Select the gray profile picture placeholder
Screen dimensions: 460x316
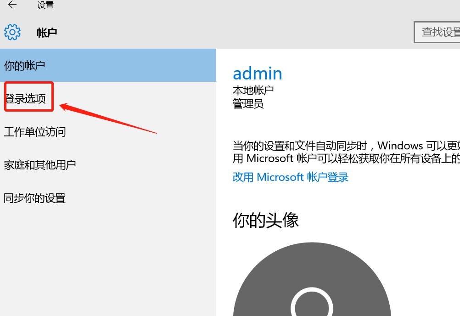(312, 279)
